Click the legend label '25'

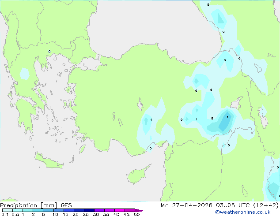[86, 214]
